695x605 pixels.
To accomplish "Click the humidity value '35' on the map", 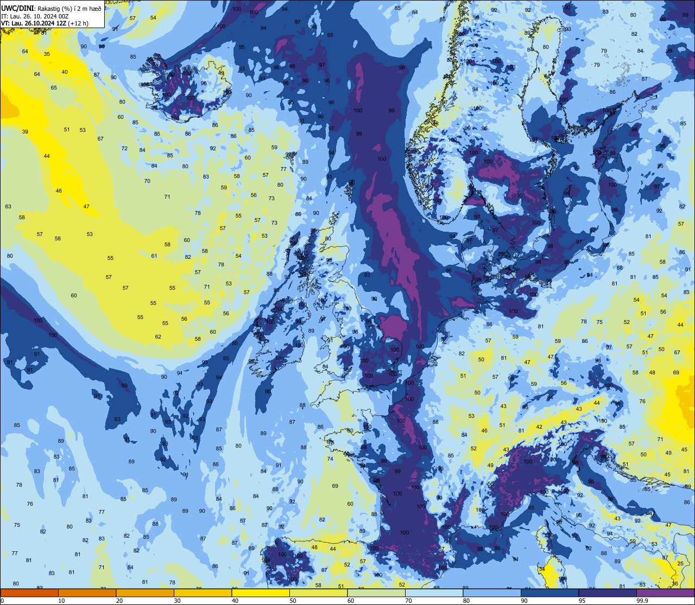I will pos(47,54).
